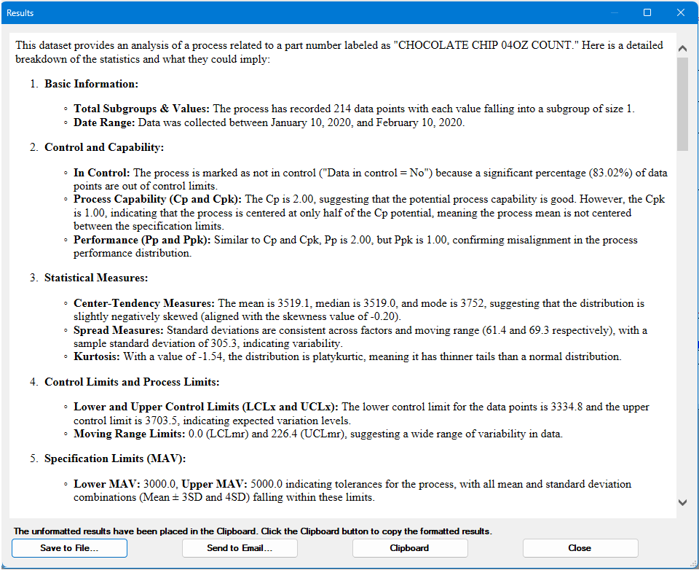
Task: Click the Basic Information heading
Action: (91, 84)
